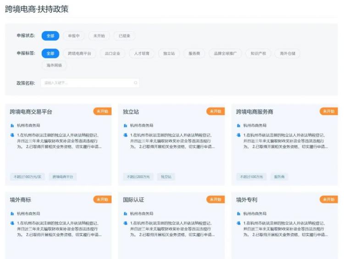Click the 未开始 badge on 国际认证 card
The height and width of the screenshot is (259, 344).
click(216, 199)
